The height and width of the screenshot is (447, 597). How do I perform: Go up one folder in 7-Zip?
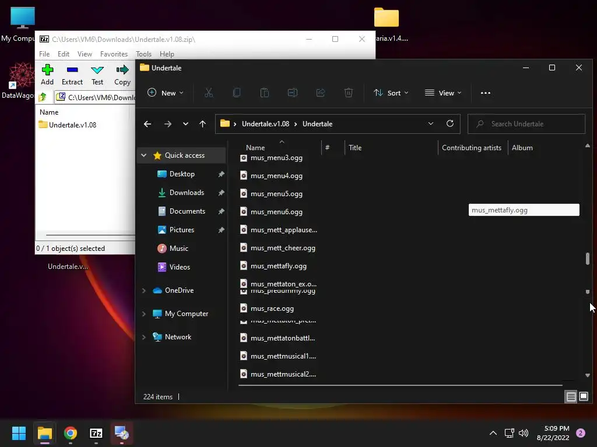click(43, 97)
